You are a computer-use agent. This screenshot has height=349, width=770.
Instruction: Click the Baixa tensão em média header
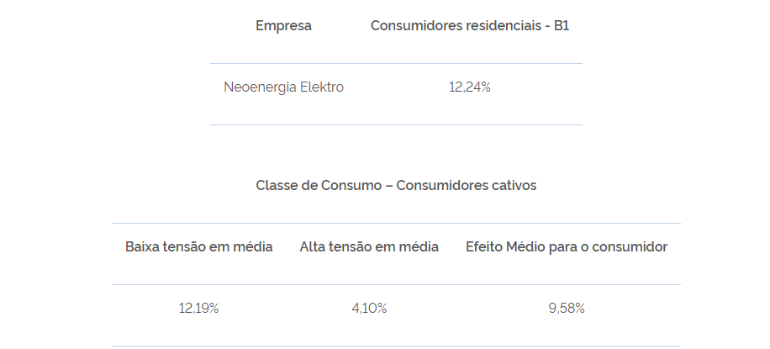[199, 246]
